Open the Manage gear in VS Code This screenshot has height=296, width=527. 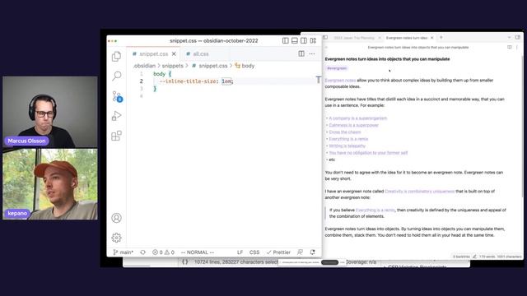coord(116,238)
